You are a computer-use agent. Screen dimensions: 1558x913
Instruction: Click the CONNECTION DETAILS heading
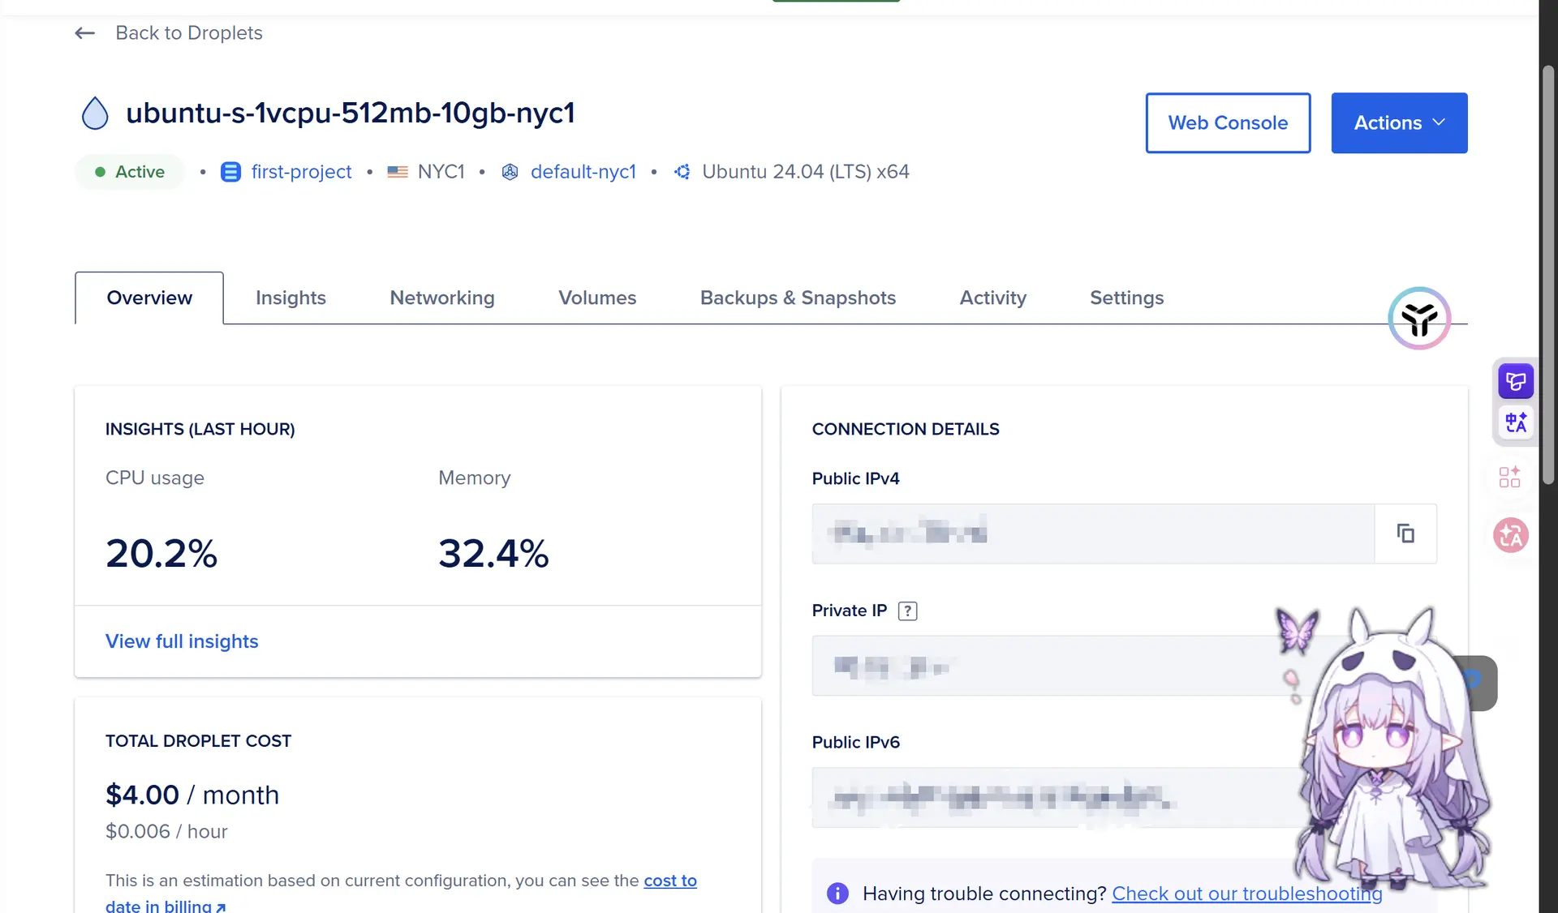coord(906,430)
